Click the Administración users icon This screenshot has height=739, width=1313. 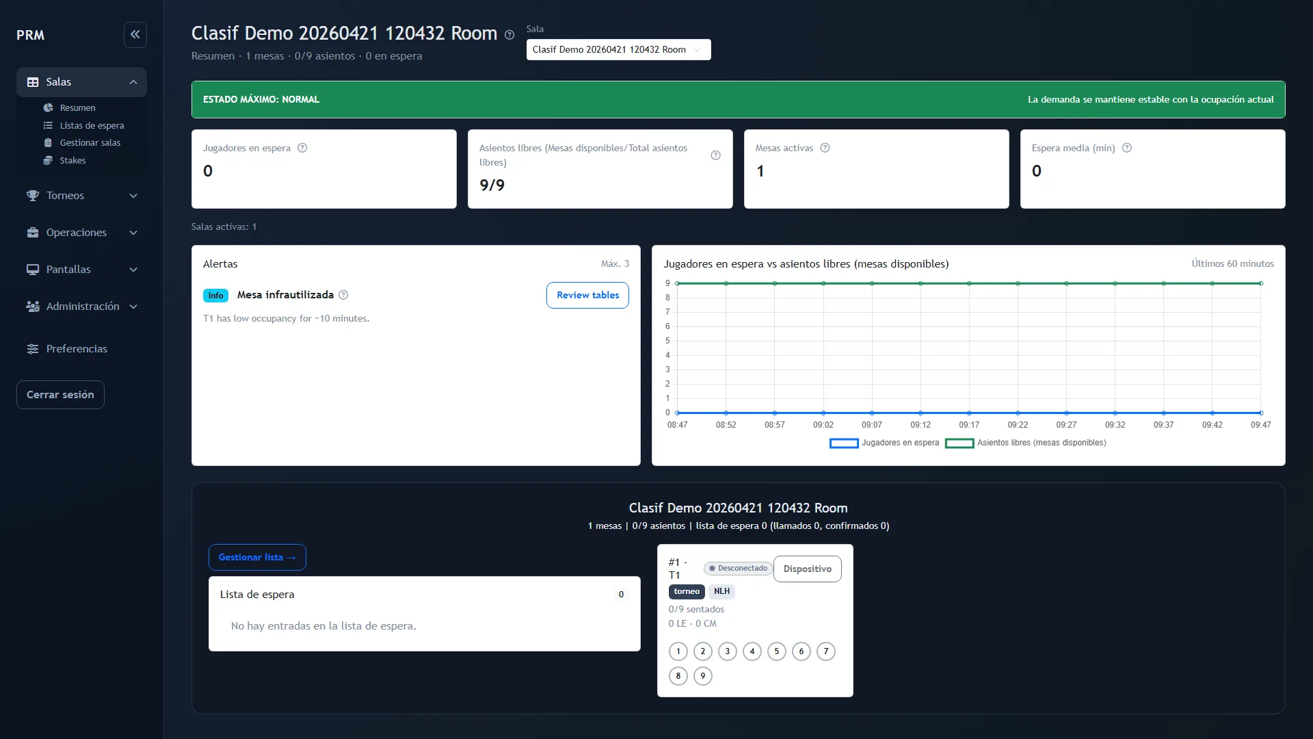(x=33, y=307)
